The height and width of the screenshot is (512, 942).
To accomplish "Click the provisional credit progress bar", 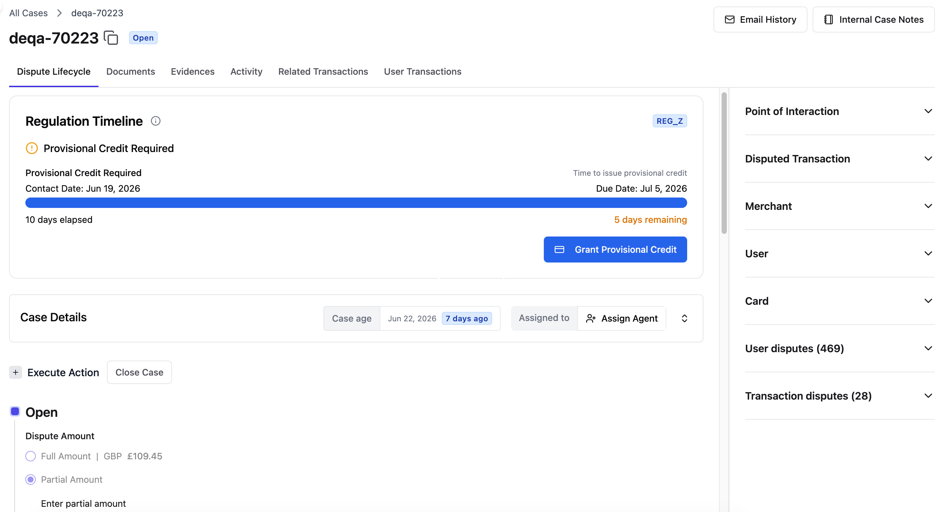I will (x=356, y=203).
